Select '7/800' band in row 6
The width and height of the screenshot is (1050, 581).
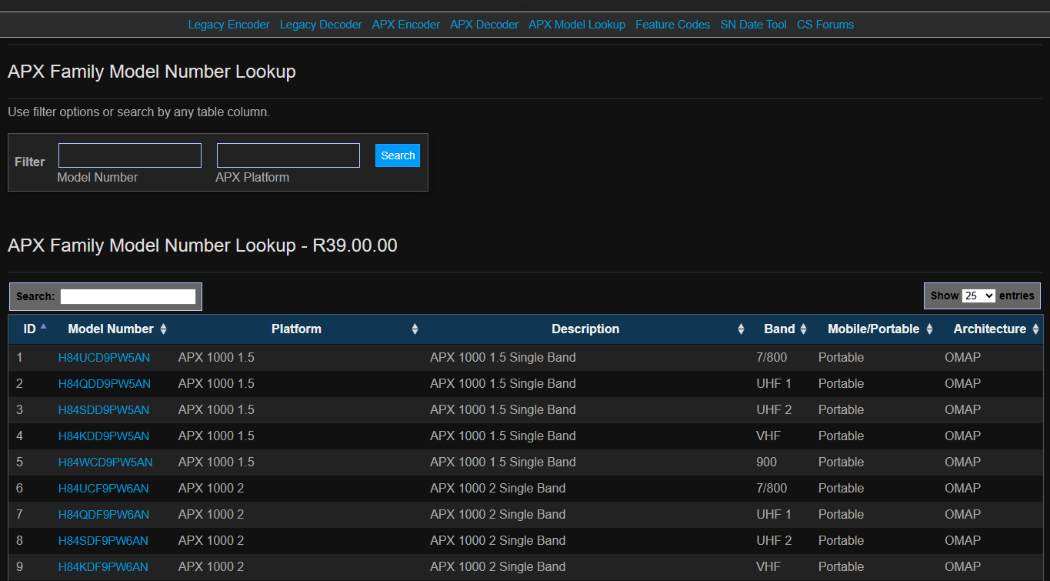point(772,488)
